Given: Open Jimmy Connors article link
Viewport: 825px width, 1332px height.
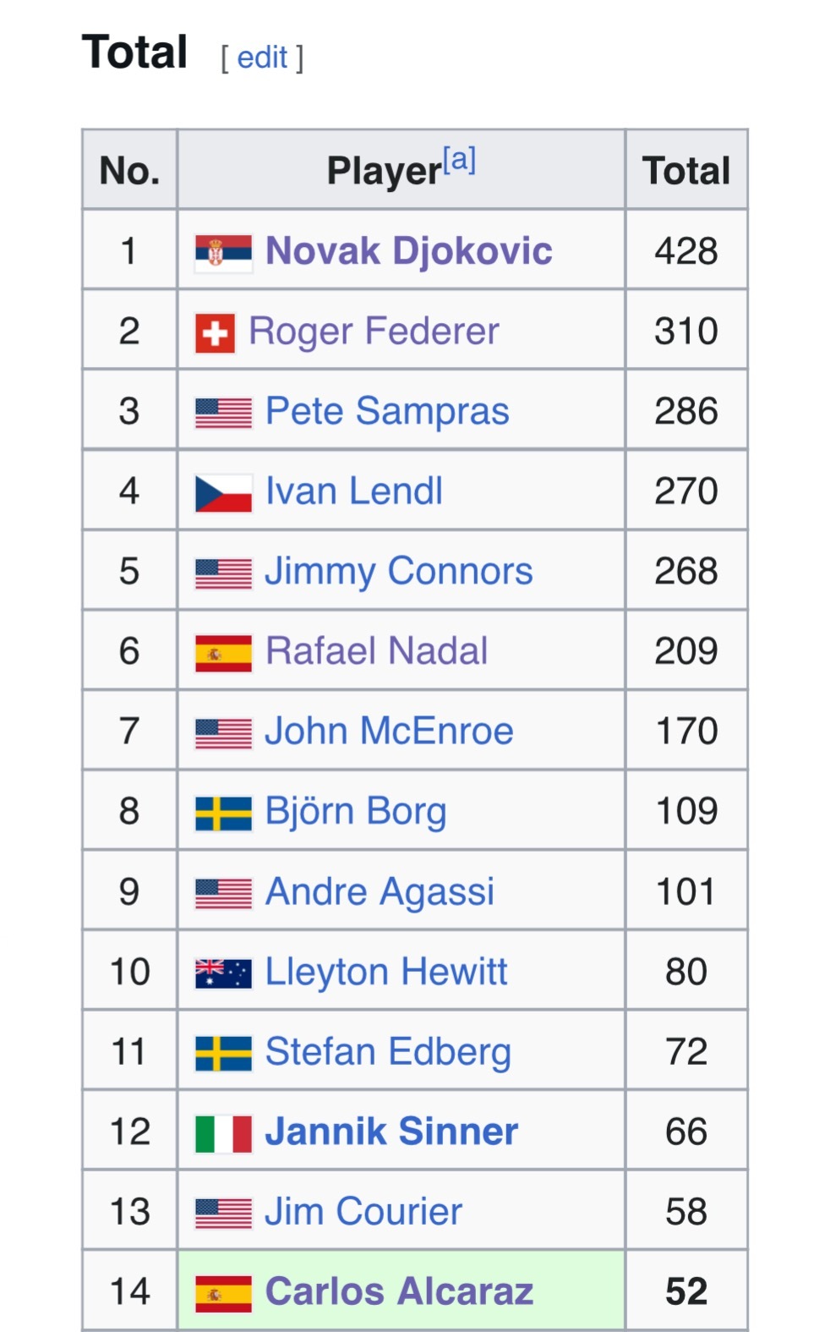Looking at the screenshot, I should pos(398,572).
